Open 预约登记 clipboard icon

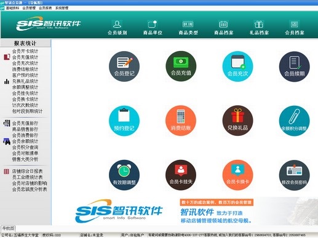(x=124, y=121)
